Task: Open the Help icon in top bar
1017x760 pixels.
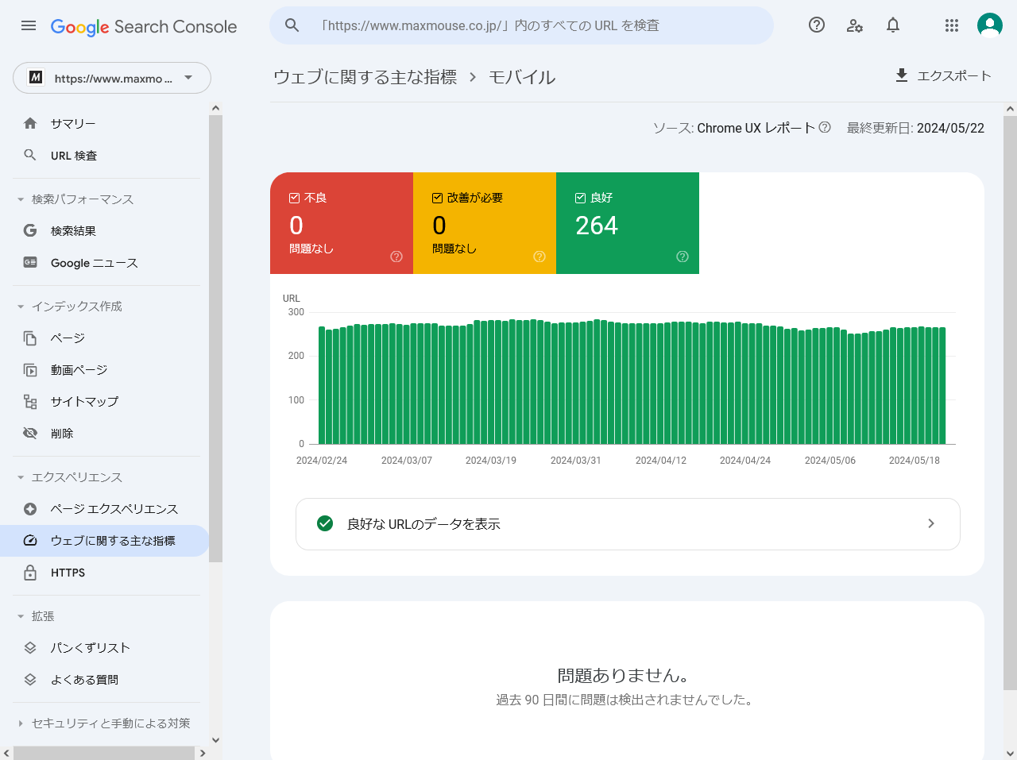Action: click(817, 25)
